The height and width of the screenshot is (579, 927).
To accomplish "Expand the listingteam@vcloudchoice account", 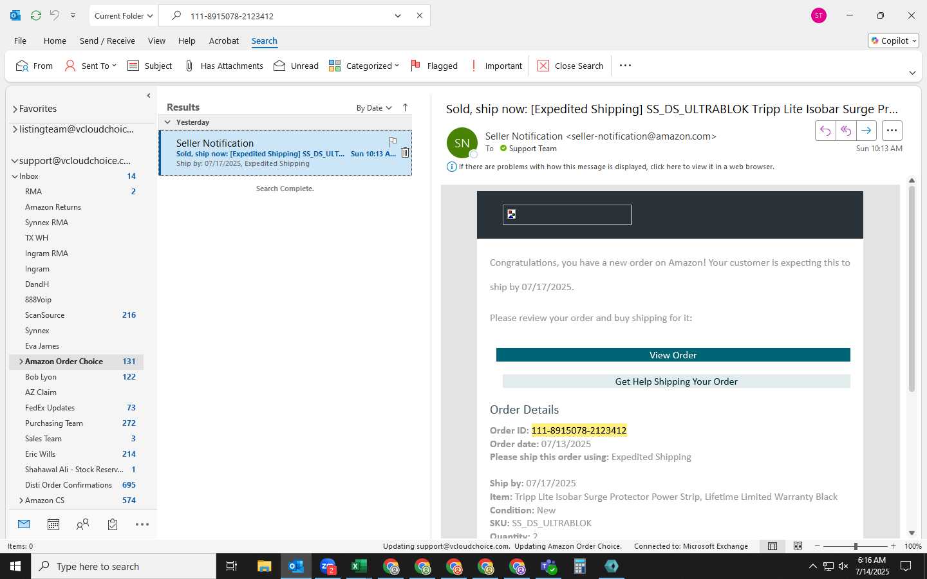I will pos(15,129).
